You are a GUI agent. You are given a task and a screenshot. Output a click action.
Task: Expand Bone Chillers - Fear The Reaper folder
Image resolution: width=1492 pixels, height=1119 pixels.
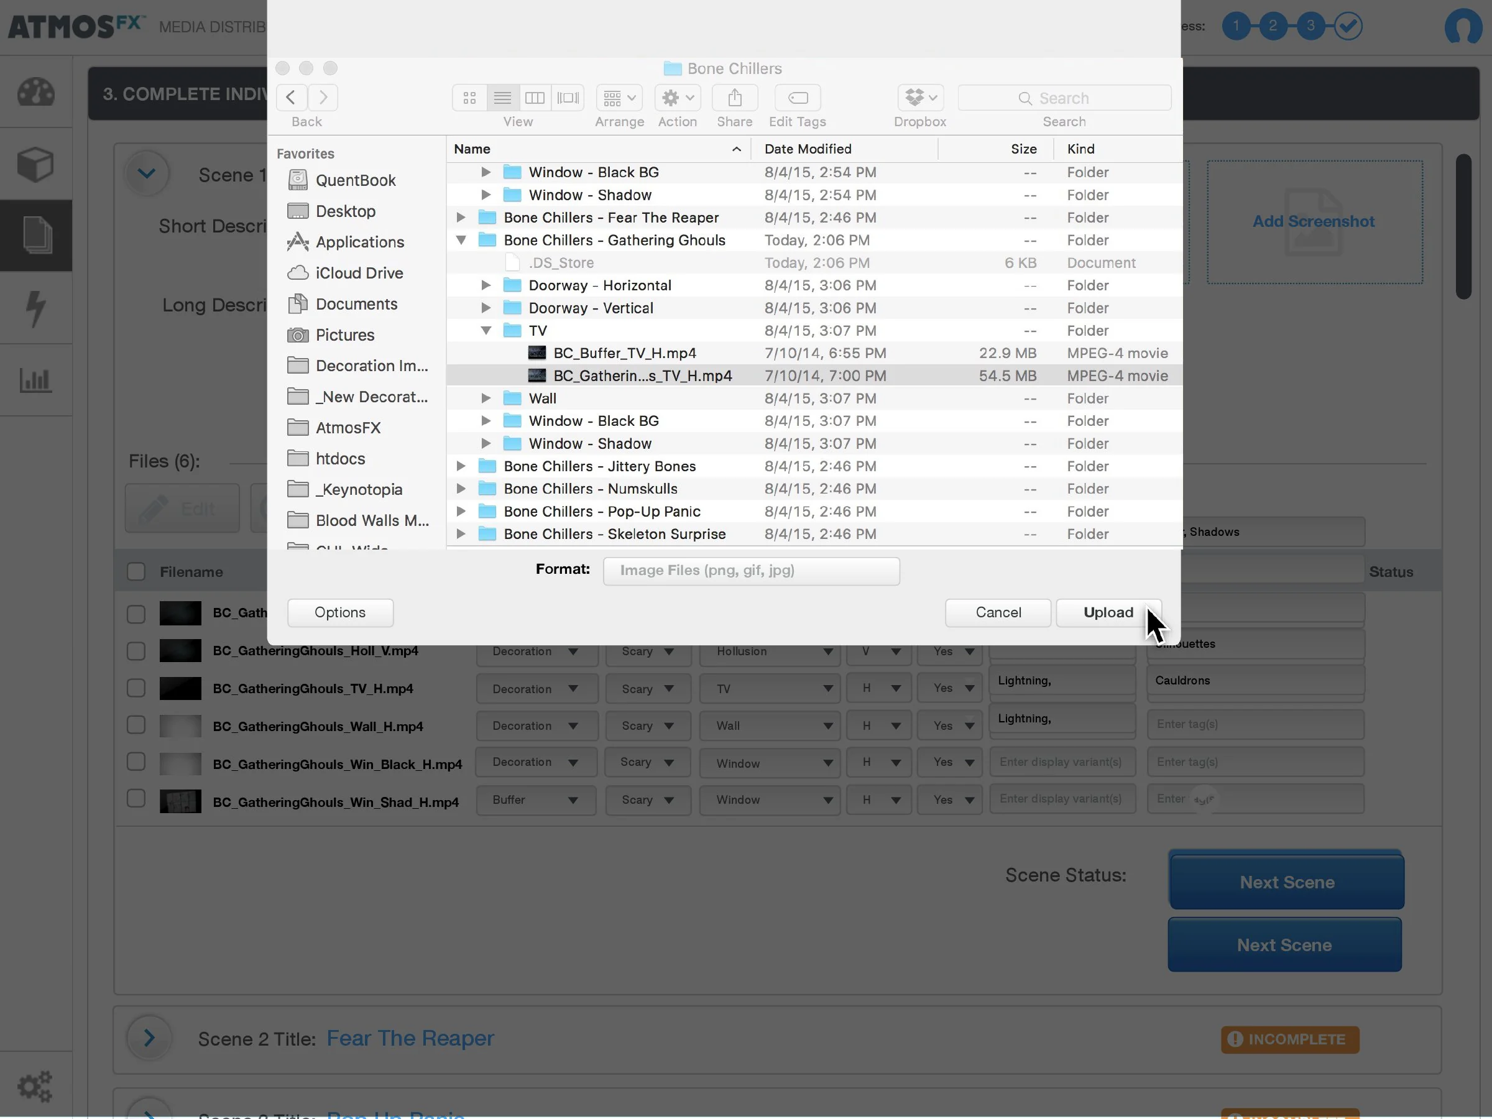point(461,217)
